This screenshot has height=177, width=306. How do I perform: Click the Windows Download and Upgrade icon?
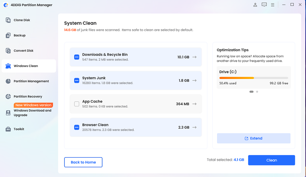coord(8,113)
